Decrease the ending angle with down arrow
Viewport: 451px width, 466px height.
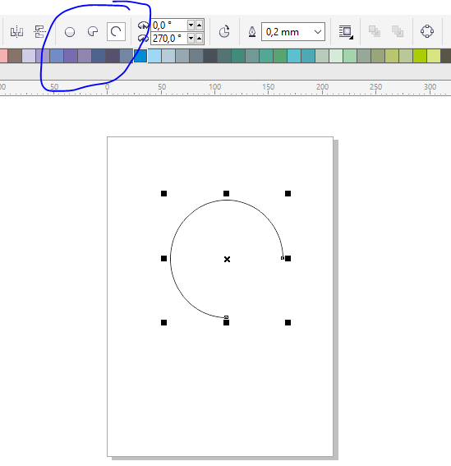(191, 39)
